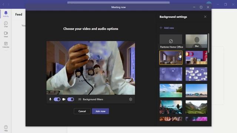
Task: Close the Background settings panel
Action: pos(205,17)
